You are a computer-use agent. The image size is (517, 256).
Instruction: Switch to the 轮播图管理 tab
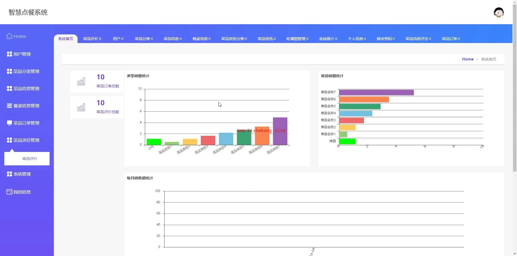coord(296,39)
